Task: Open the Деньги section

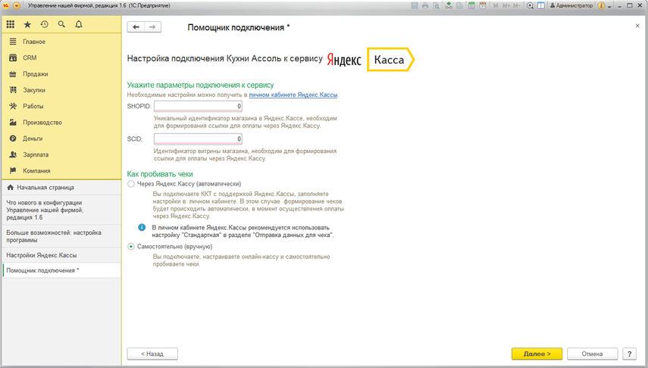Action: pos(61,139)
